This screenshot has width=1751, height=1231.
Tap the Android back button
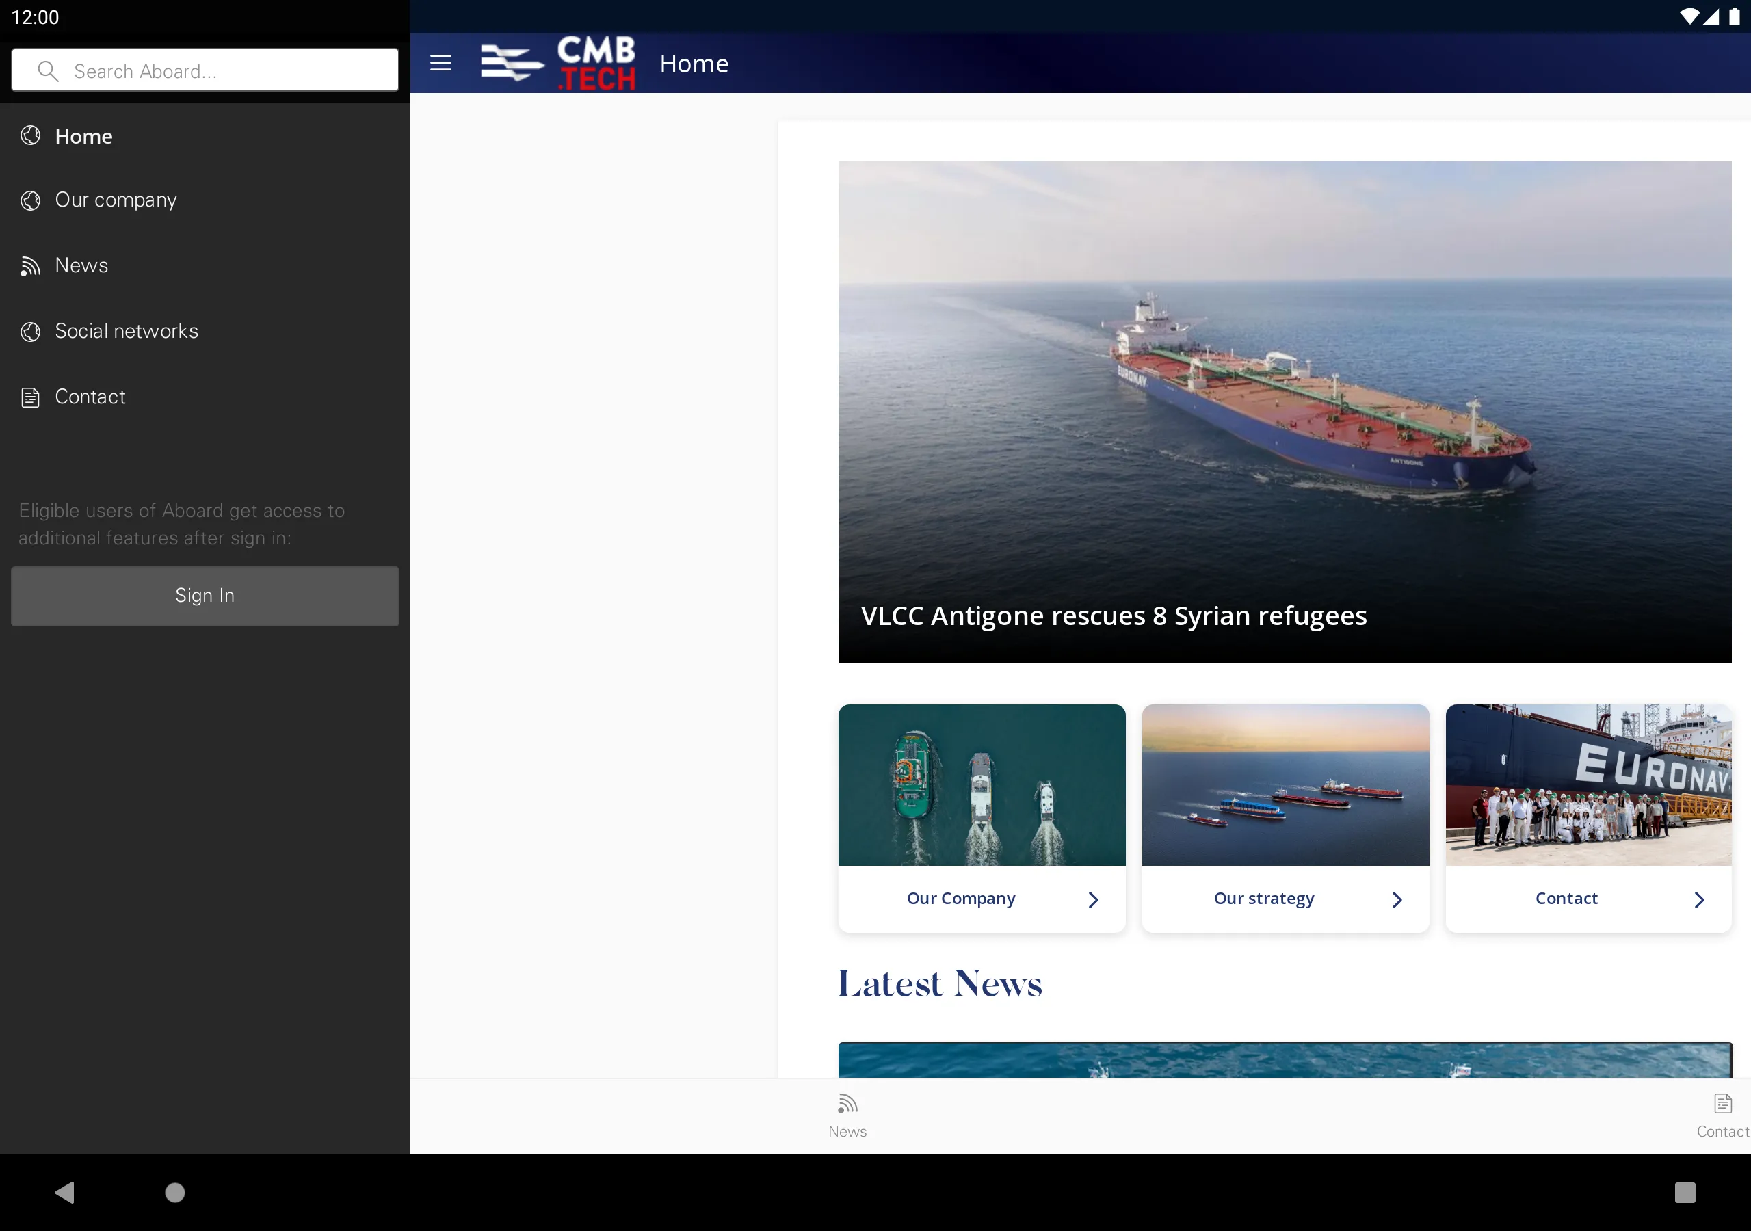tap(65, 1191)
